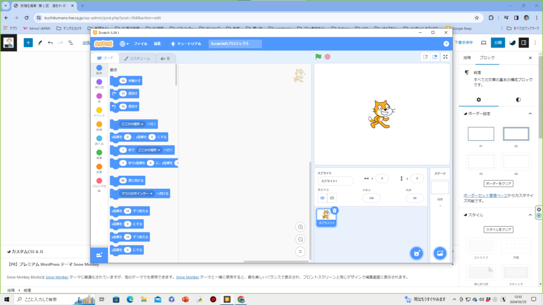Image resolution: width=543 pixels, height=305 pixels.
Task: Select the イベント block category
Action: (99, 112)
